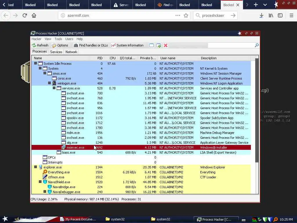The width and height of the screenshot is (297, 223).
Task: Show site information for azermilf.com
Action: [x=63, y=15]
